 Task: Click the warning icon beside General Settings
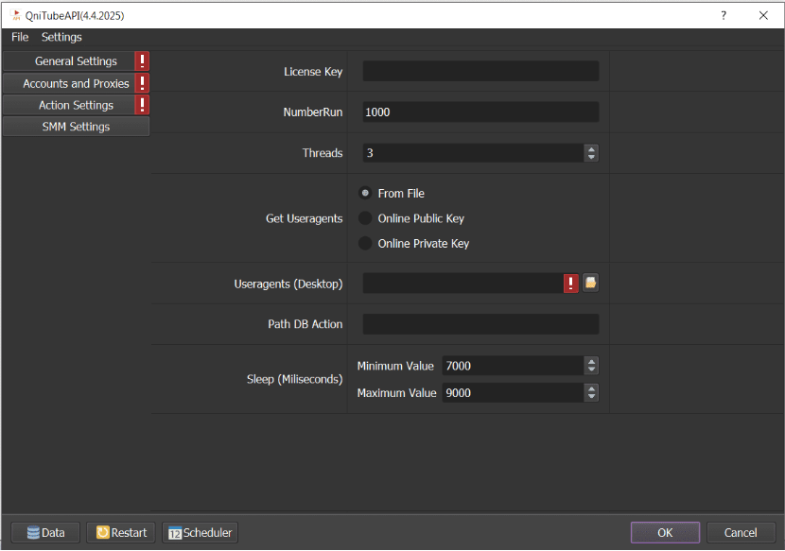tap(142, 61)
